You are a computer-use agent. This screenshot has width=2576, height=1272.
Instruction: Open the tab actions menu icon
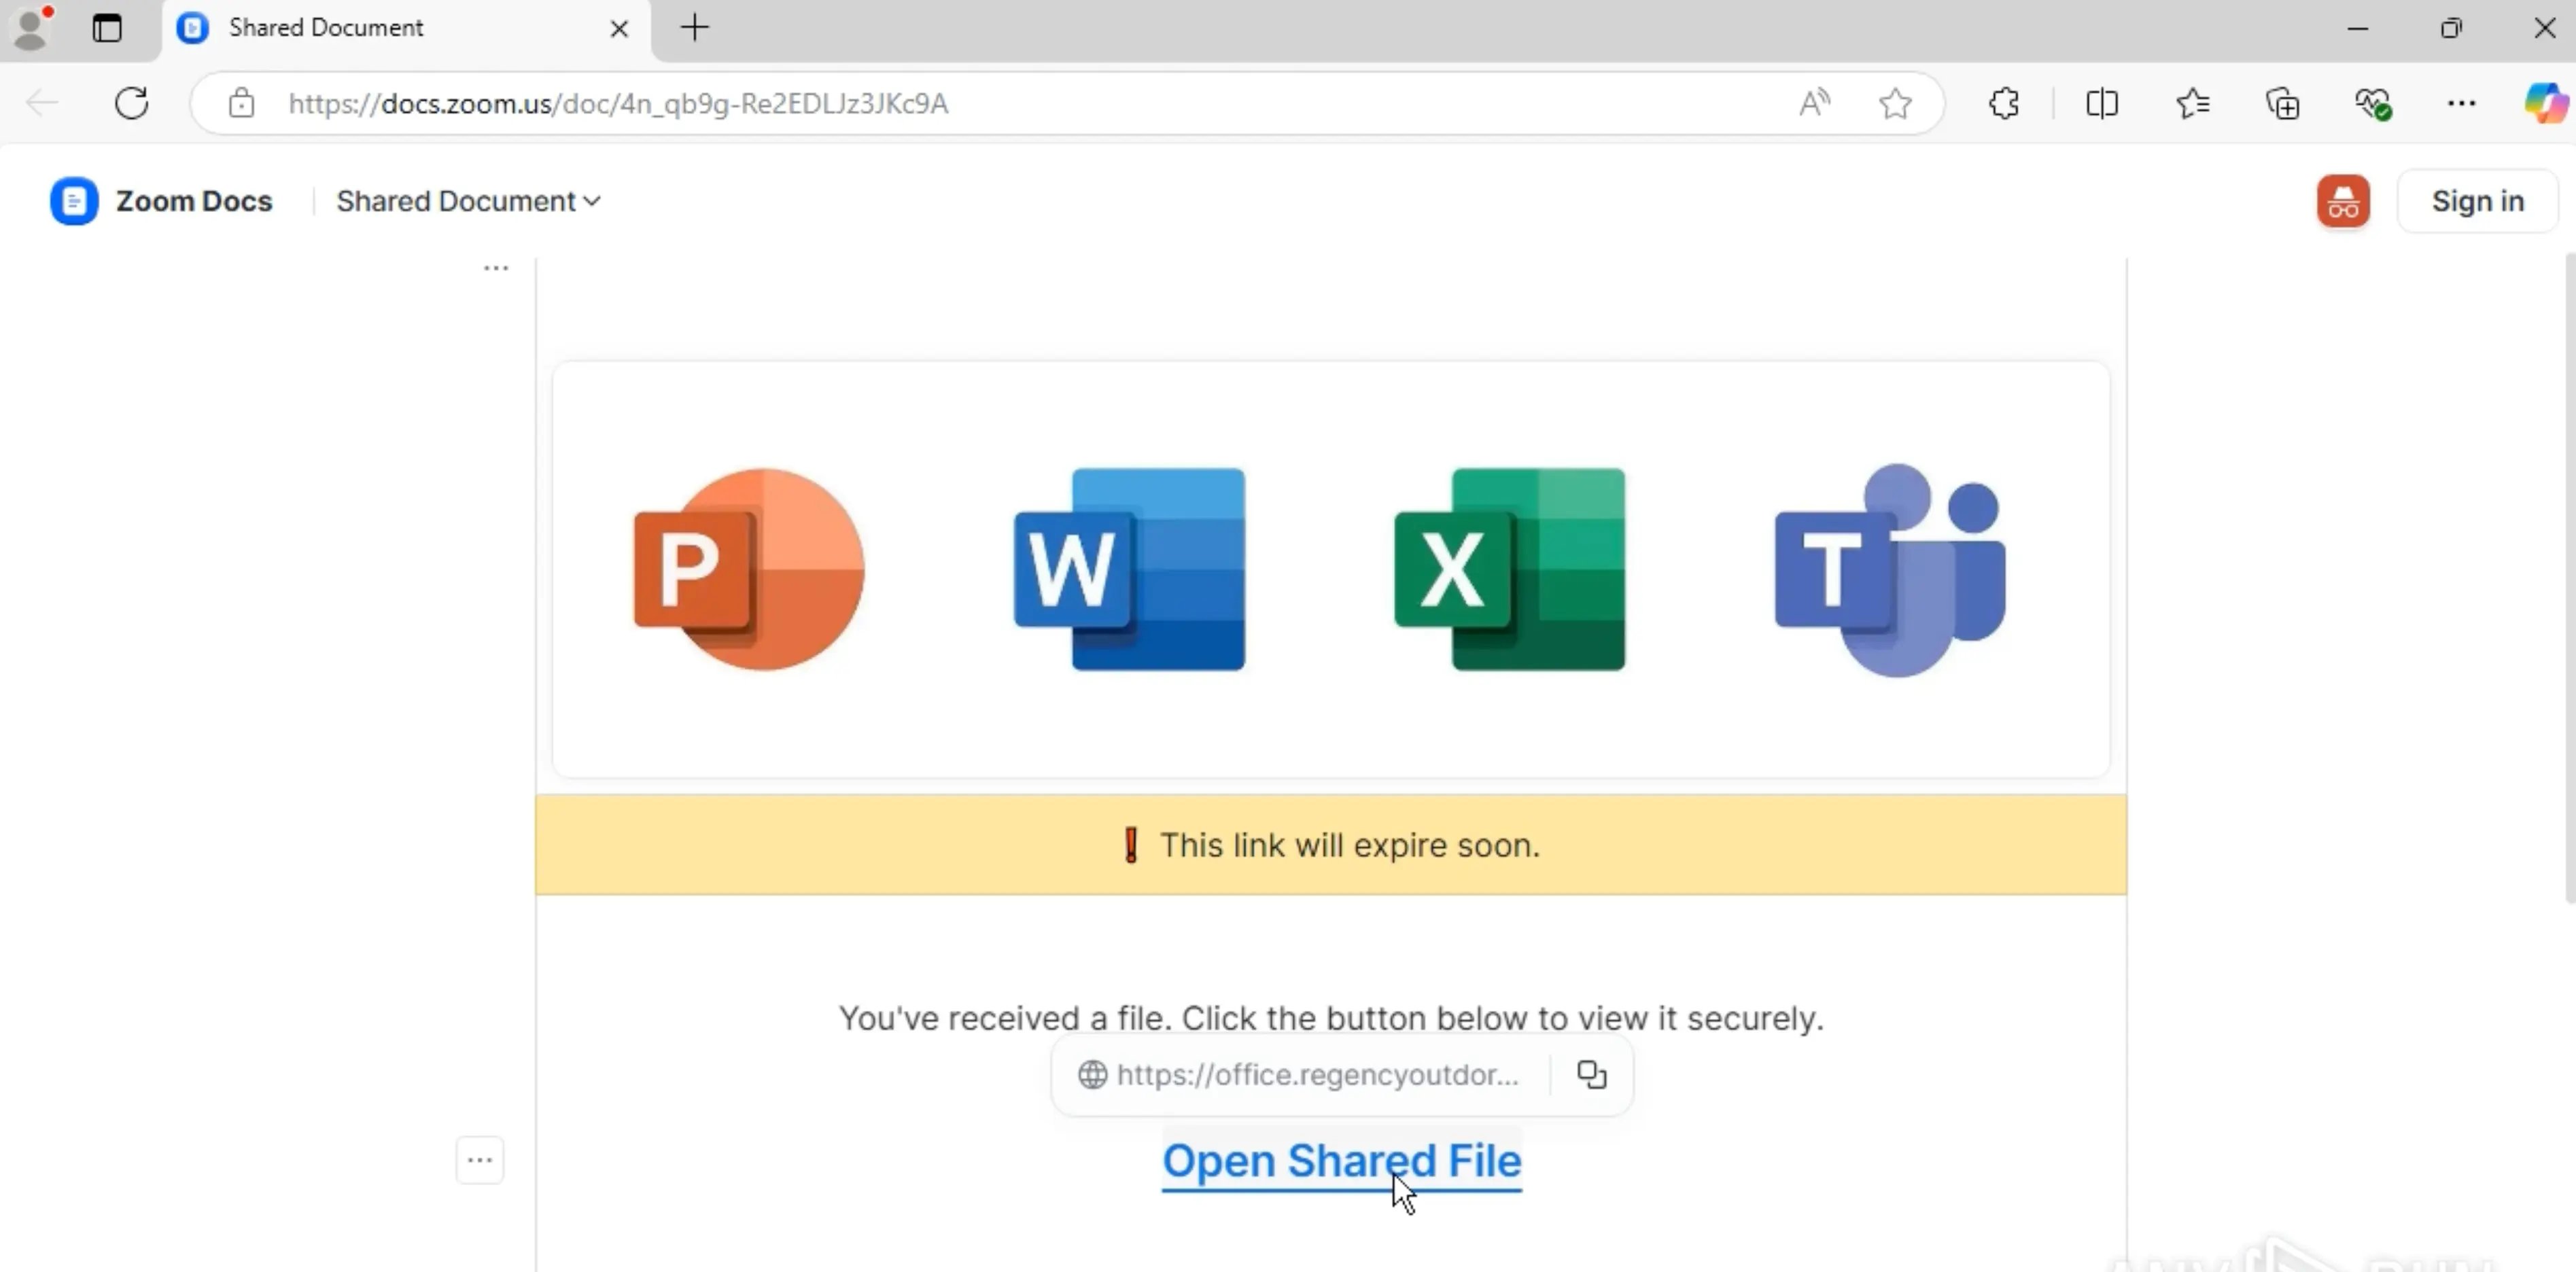[107, 28]
